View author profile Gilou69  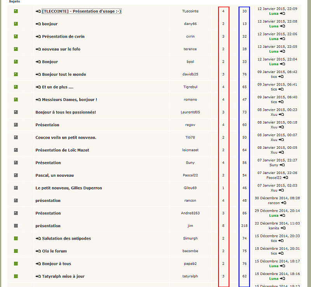(x=190, y=188)
